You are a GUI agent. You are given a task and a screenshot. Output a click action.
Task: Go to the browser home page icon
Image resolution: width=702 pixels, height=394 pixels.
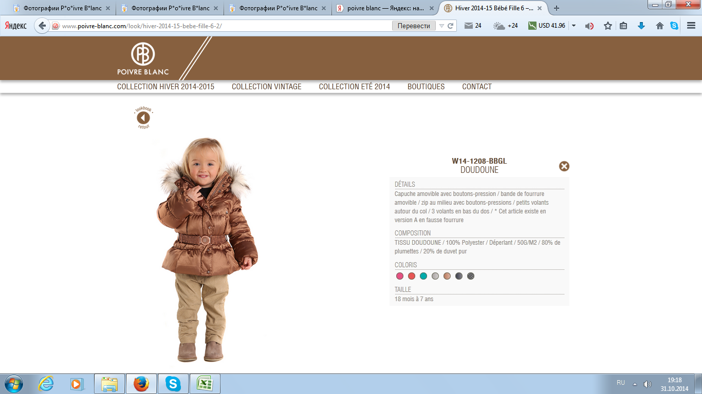[660, 26]
